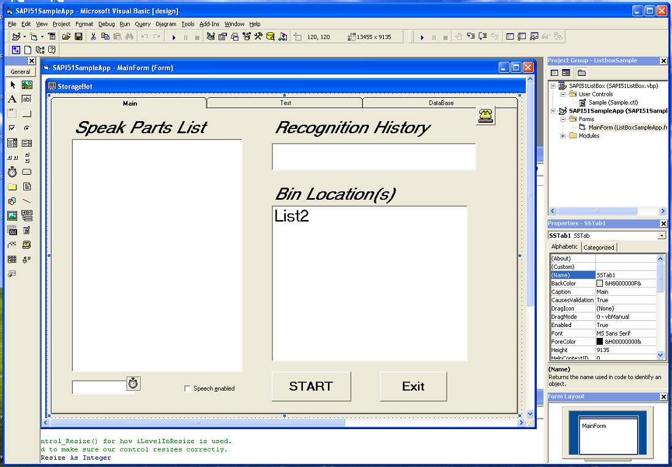Click the Save Project disk icon

point(78,37)
